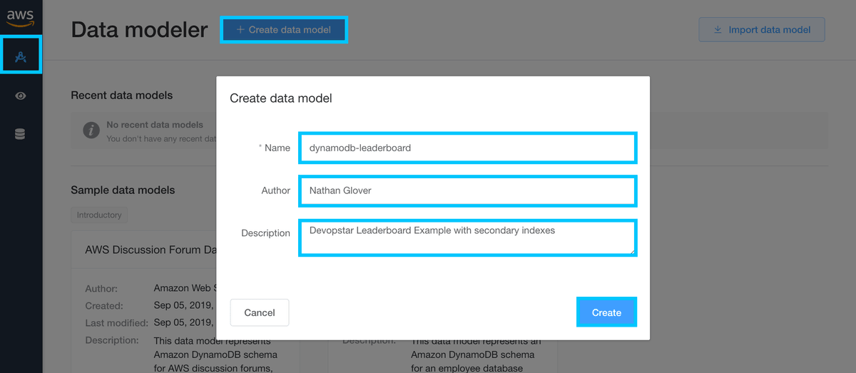Open the Operation builder database icon

point(21,134)
